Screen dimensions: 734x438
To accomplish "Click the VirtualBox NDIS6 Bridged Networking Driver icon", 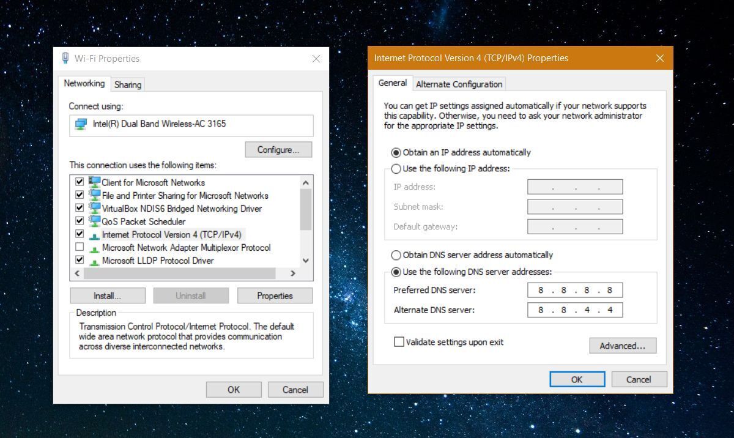I will tap(94, 209).
